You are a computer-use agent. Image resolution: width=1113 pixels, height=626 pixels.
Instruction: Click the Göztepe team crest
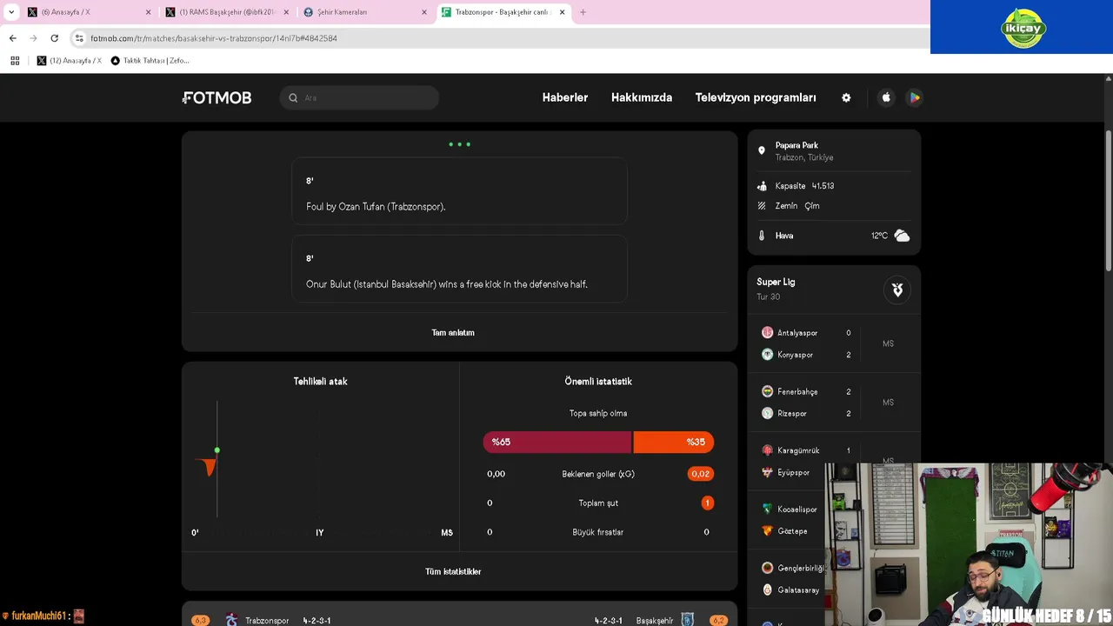point(767,530)
